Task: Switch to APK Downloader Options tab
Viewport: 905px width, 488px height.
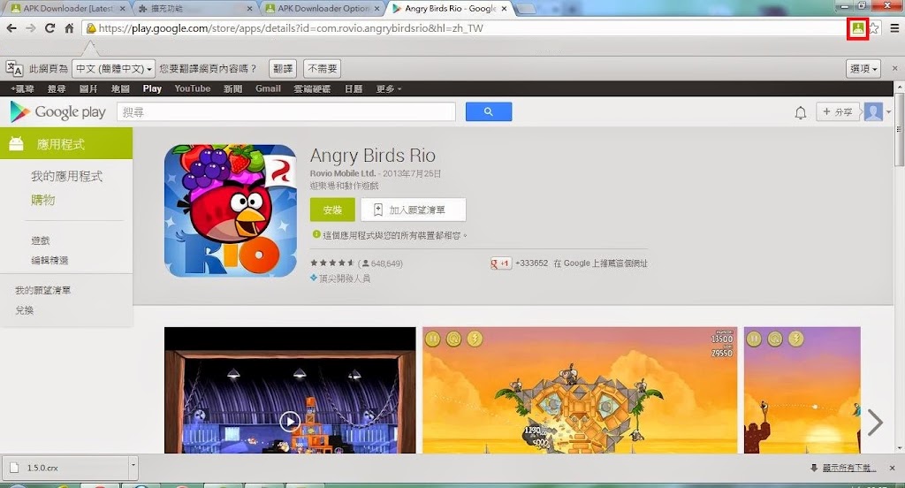Action: [x=323, y=9]
